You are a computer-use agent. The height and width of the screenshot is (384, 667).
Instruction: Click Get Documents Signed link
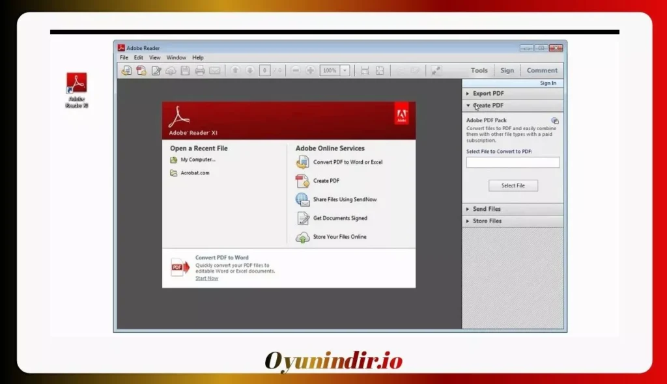340,218
